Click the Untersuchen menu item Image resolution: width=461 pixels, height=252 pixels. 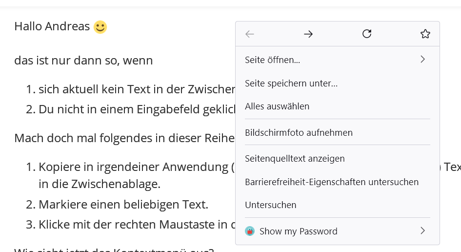pyautogui.click(x=271, y=205)
